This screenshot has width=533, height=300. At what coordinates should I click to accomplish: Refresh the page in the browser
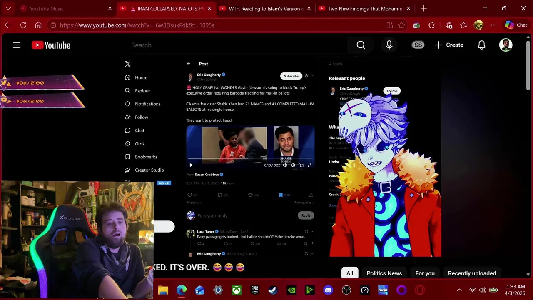[23, 25]
